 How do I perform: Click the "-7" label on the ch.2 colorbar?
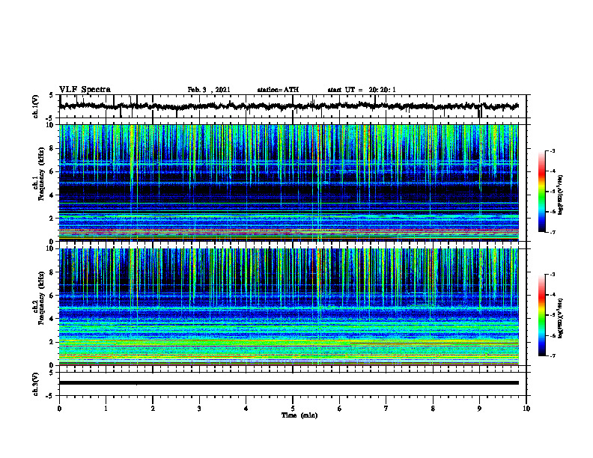[x=553, y=356]
